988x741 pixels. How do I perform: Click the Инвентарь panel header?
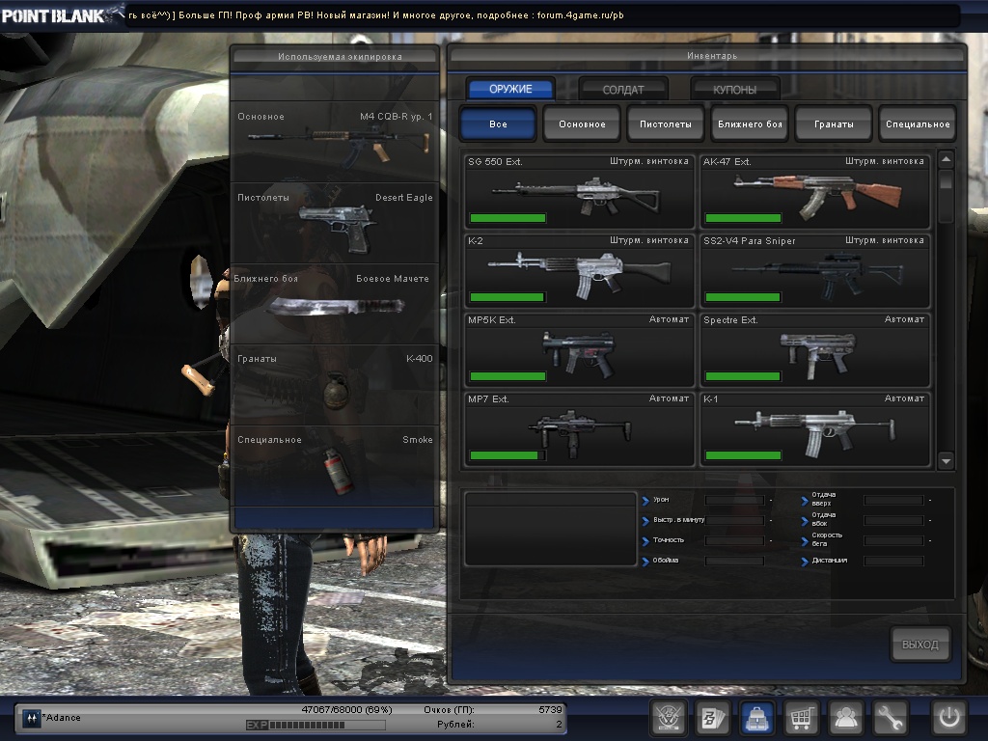pos(712,56)
